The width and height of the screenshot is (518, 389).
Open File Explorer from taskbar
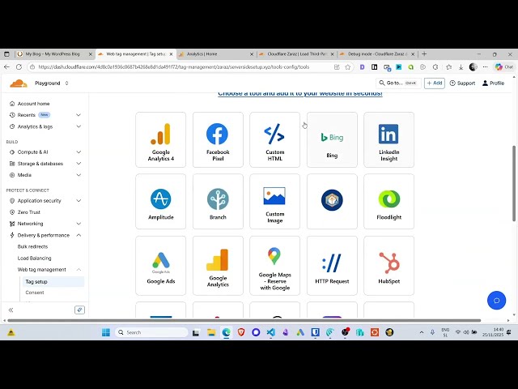coord(211,332)
